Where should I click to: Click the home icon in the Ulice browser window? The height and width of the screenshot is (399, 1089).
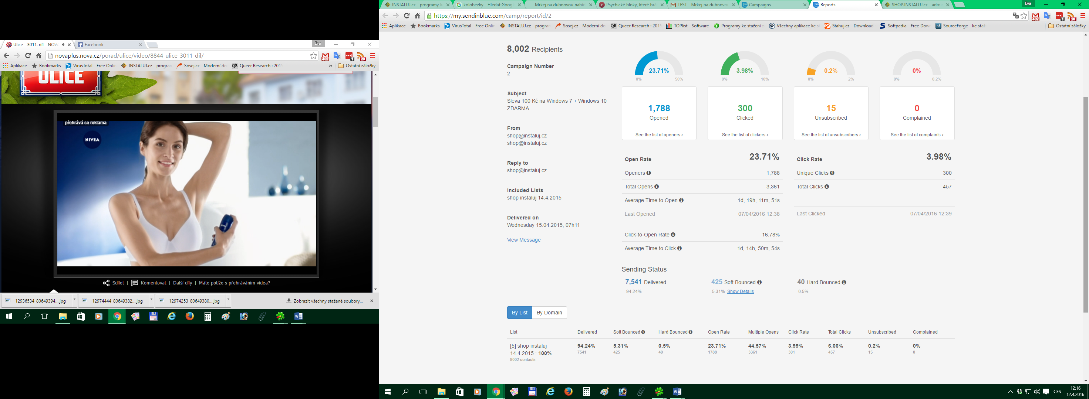pos(38,56)
